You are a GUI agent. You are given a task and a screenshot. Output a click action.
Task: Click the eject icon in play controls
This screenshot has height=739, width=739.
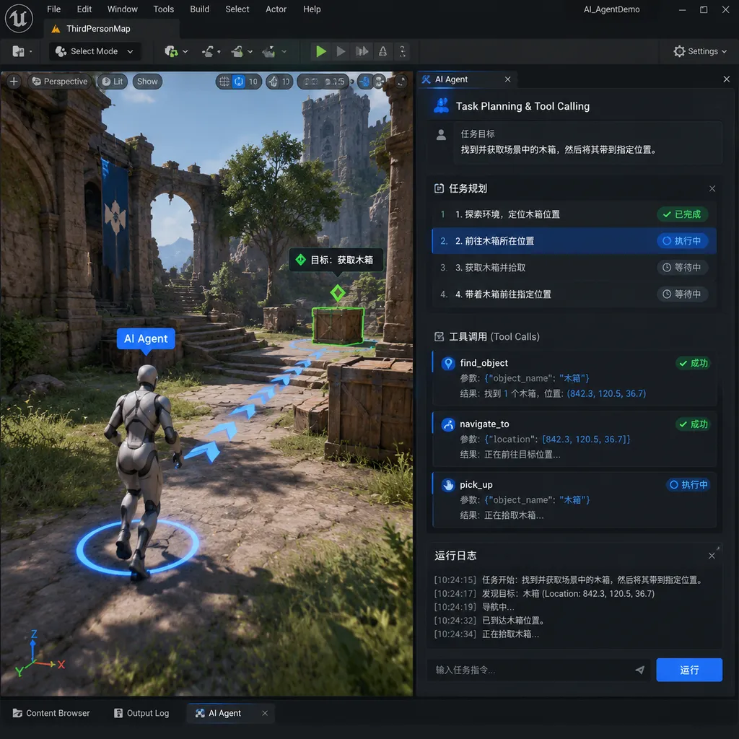tap(382, 51)
